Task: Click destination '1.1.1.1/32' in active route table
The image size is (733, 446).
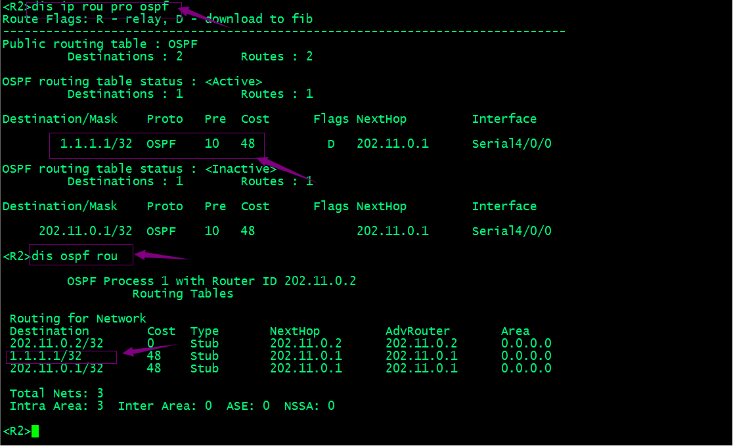Action: pyautogui.click(x=97, y=144)
